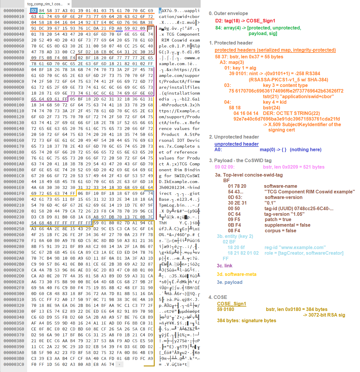
Task: Click the '2. Unprotected header' heading
Action: pyautogui.click(x=234, y=137)
